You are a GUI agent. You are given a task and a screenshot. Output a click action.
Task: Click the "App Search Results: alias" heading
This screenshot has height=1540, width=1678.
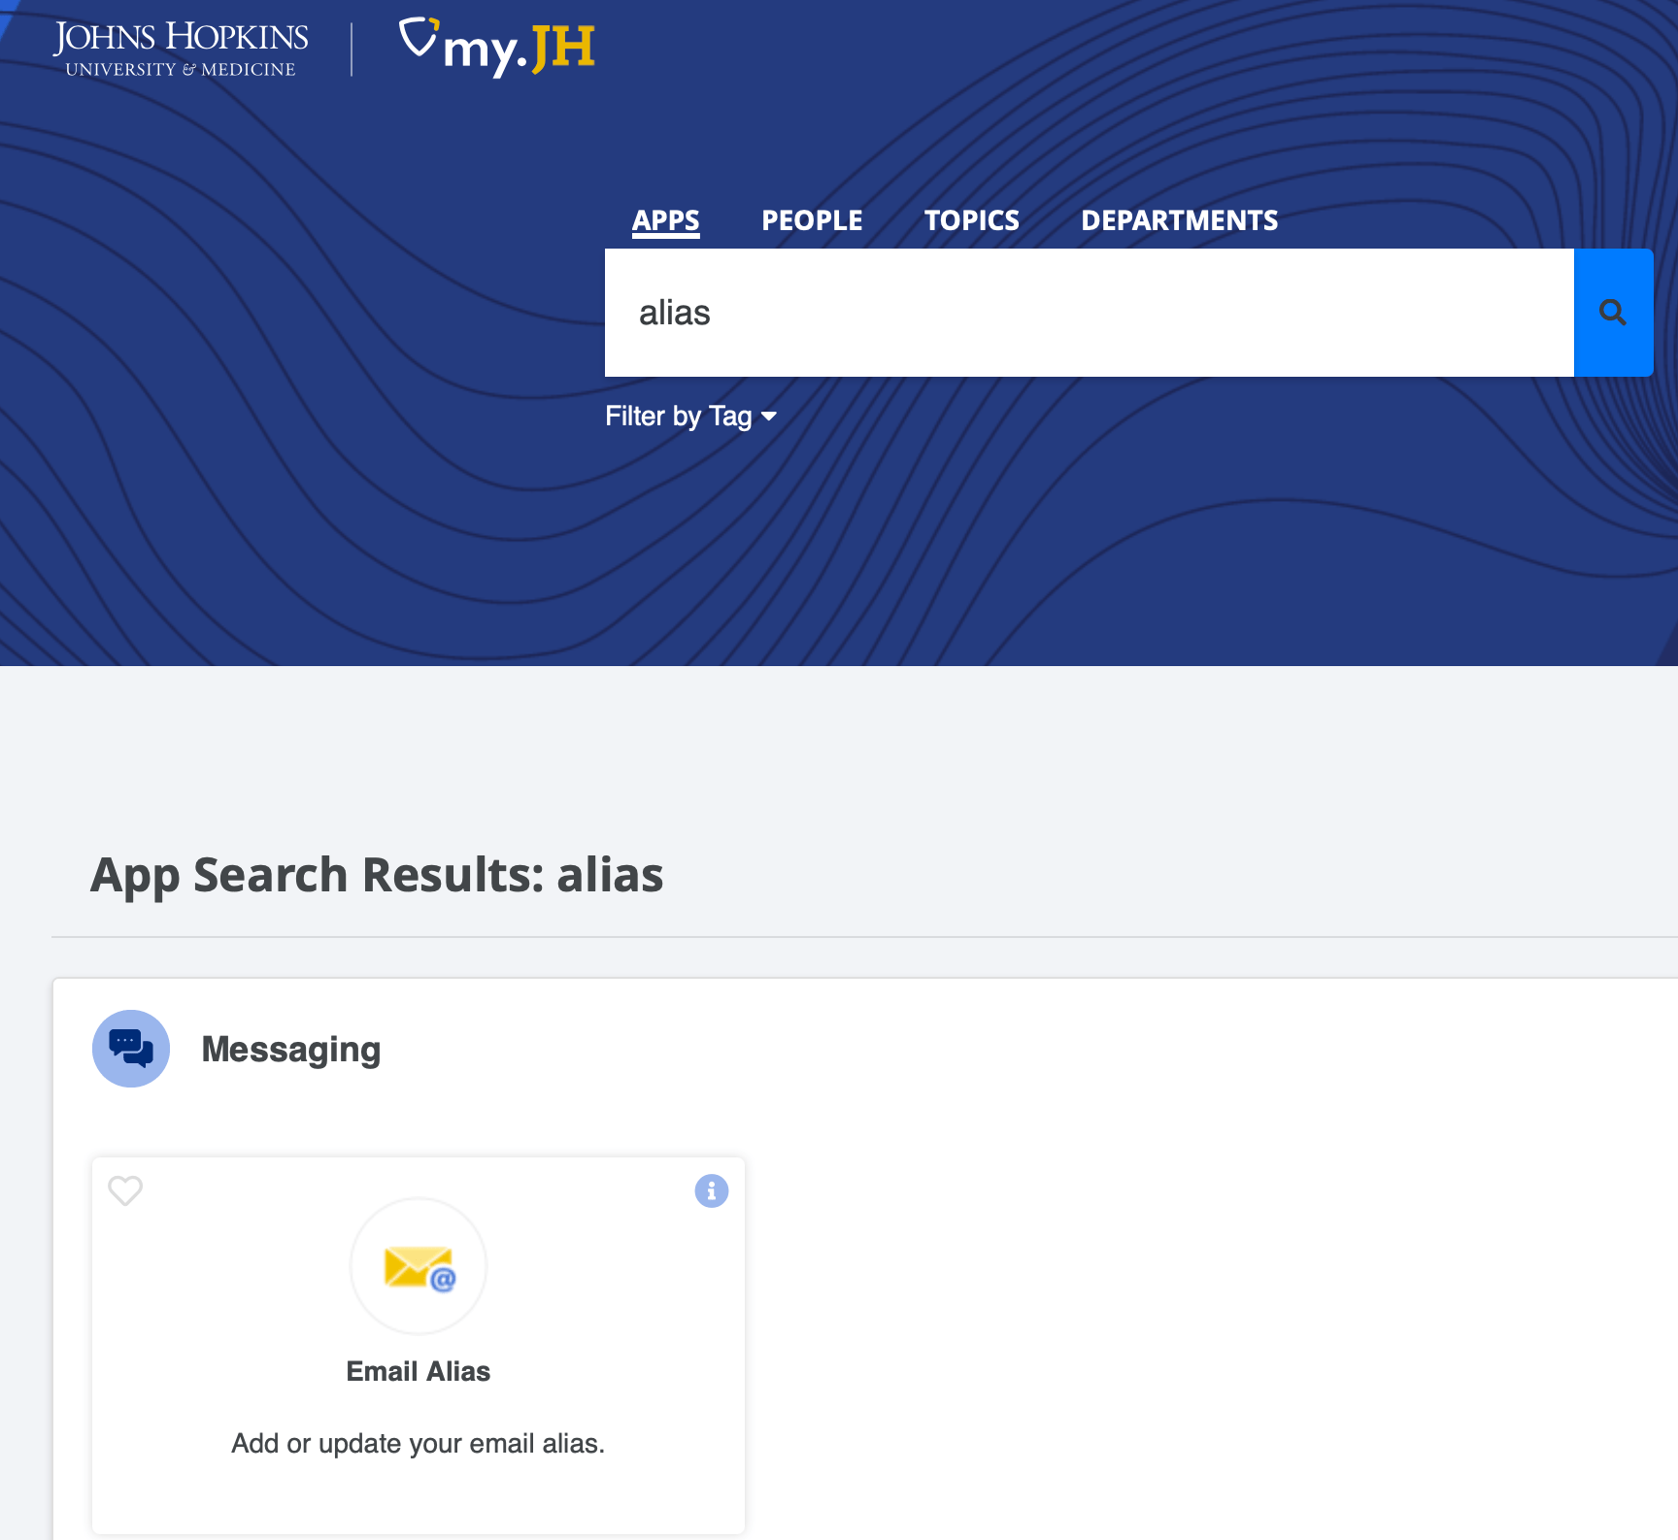pos(377,875)
